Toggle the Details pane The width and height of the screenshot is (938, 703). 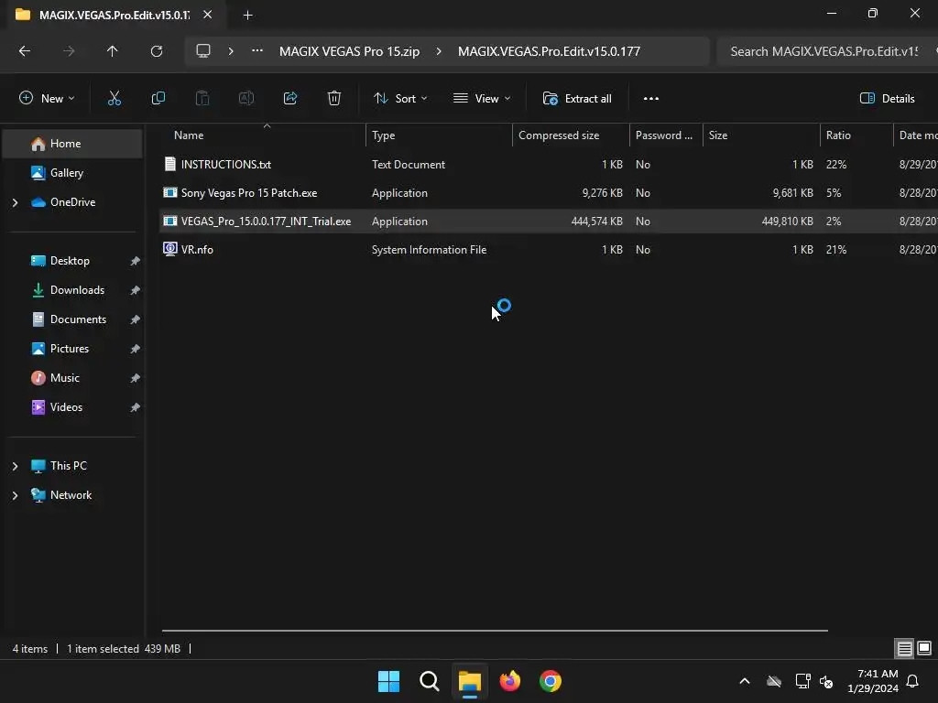pyautogui.click(x=887, y=99)
